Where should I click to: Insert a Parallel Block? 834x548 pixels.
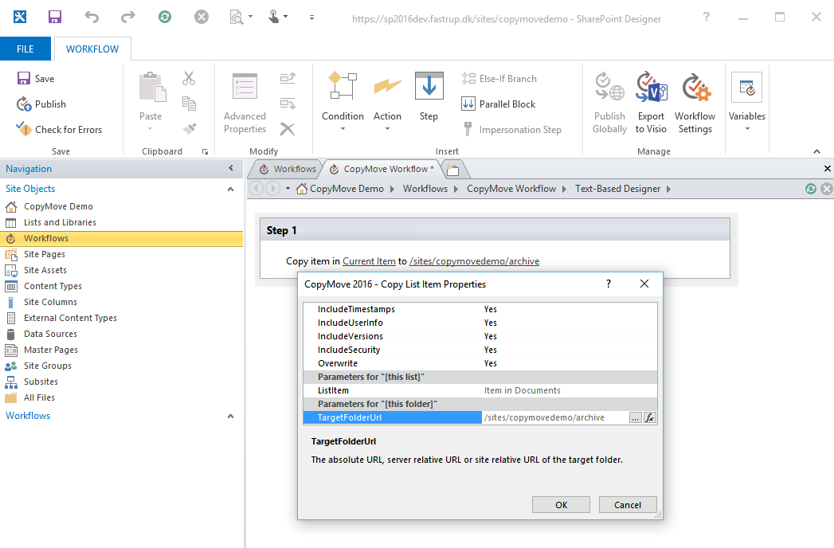499,104
